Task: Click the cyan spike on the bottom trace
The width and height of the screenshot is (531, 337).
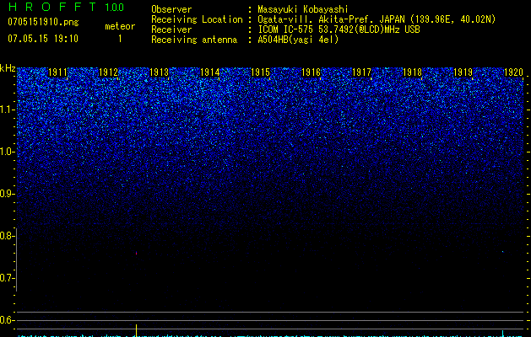Action: 502,334
